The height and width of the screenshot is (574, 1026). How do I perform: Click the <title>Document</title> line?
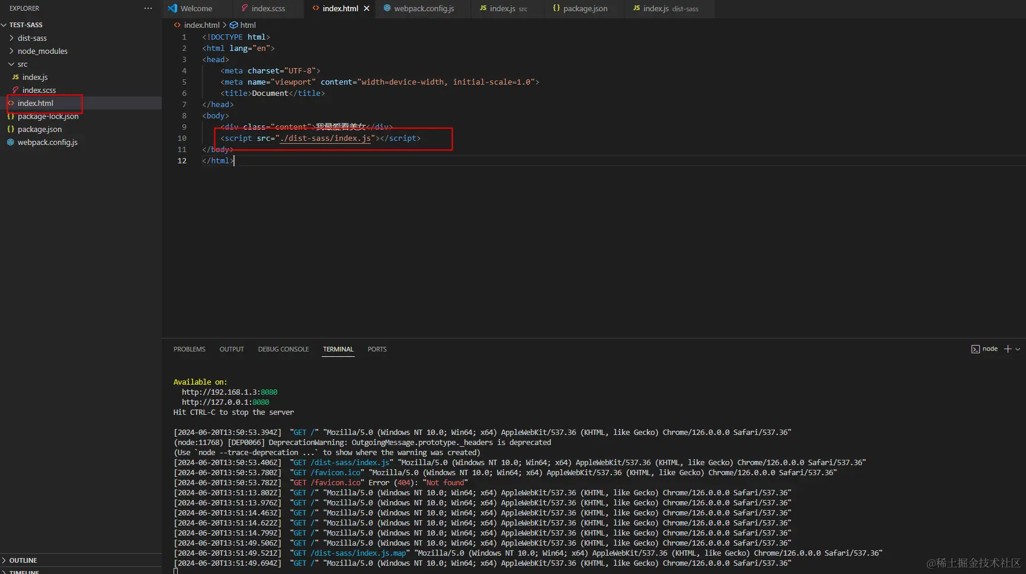click(x=272, y=93)
